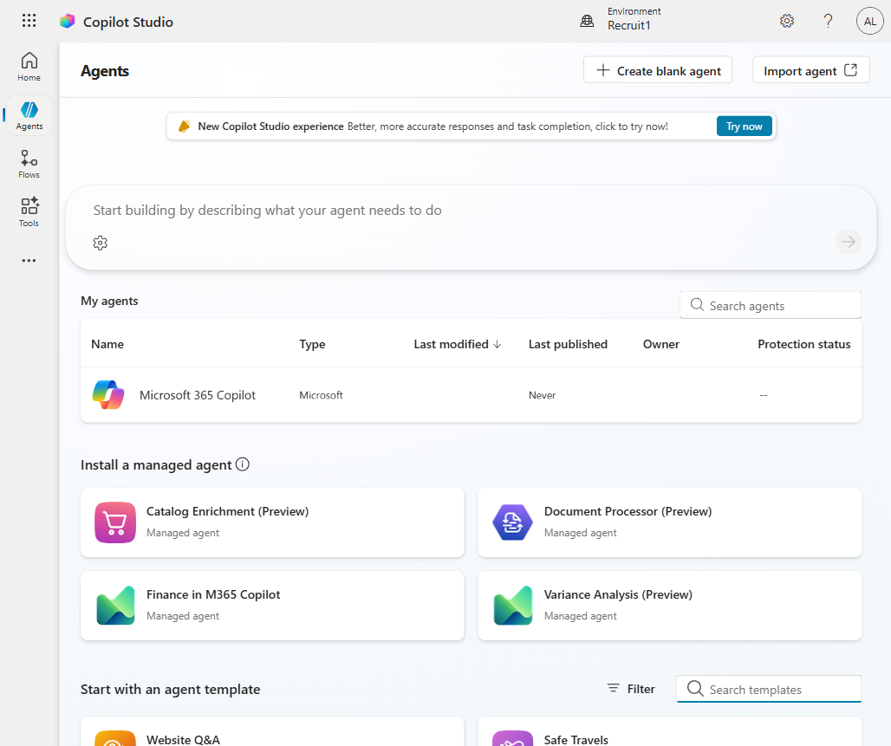The height and width of the screenshot is (746, 891).
Task: Click the Variance Analysis icon
Action: click(512, 605)
